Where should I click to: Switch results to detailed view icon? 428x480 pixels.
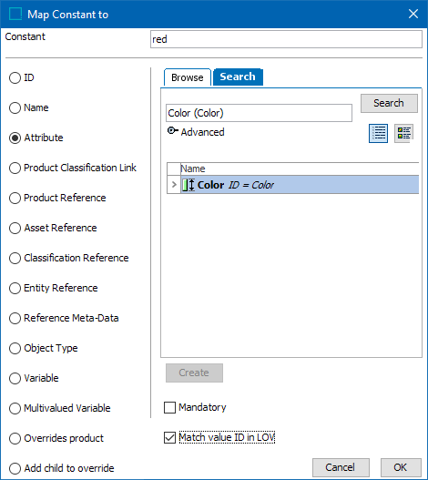coord(403,133)
